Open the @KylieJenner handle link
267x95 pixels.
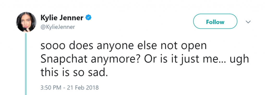coord(58,27)
